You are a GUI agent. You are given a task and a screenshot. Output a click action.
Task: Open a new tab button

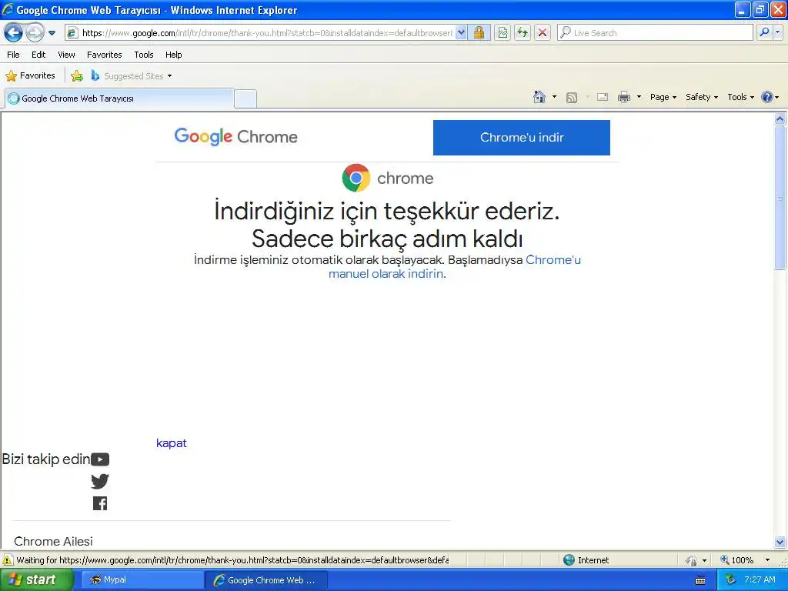245,98
